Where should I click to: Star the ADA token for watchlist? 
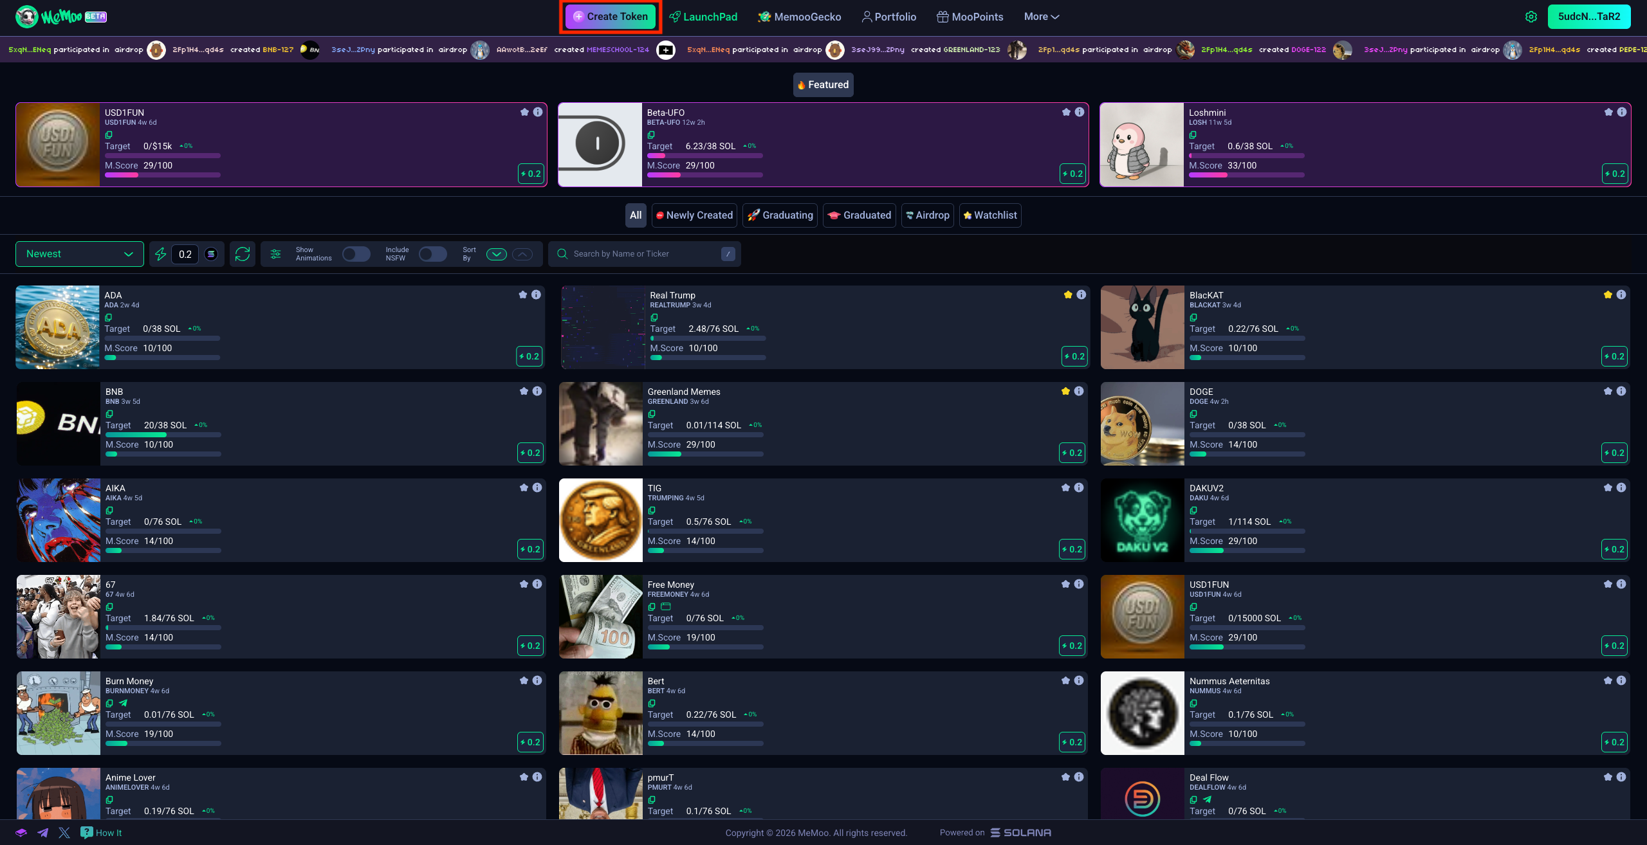pos(523,295)
